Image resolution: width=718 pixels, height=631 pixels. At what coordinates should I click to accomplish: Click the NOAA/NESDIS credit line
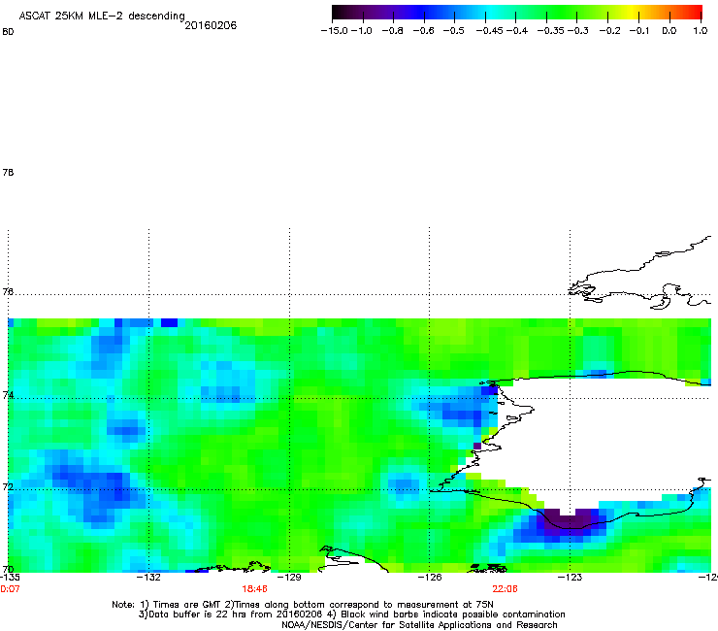pyautogui.click(x=419, y=625)
